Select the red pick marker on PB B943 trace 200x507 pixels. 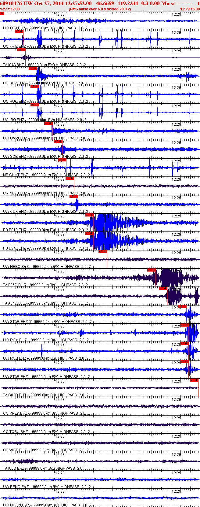89,233
